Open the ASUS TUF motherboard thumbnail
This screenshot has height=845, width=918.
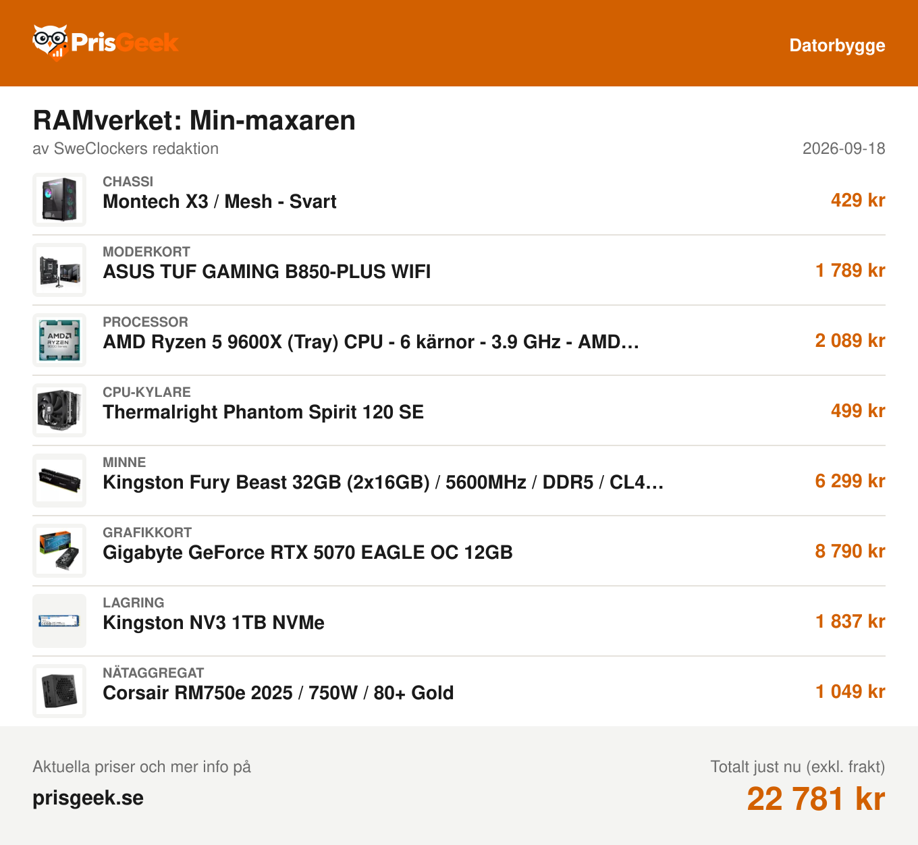click(x=59, y=270)
